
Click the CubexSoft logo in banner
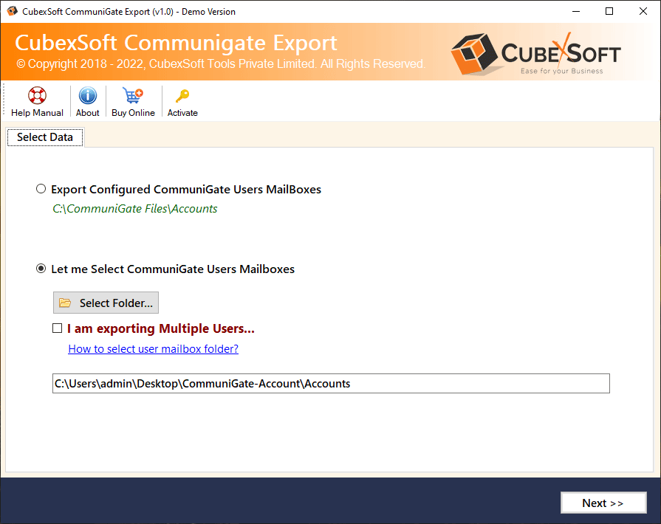[535, 53]
